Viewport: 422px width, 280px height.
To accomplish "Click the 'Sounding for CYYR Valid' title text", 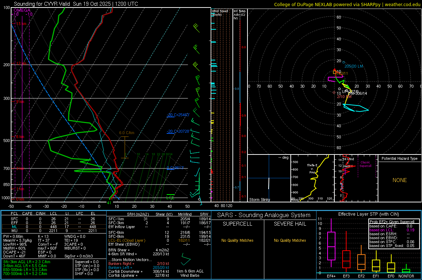I will [x=42, y=4].
